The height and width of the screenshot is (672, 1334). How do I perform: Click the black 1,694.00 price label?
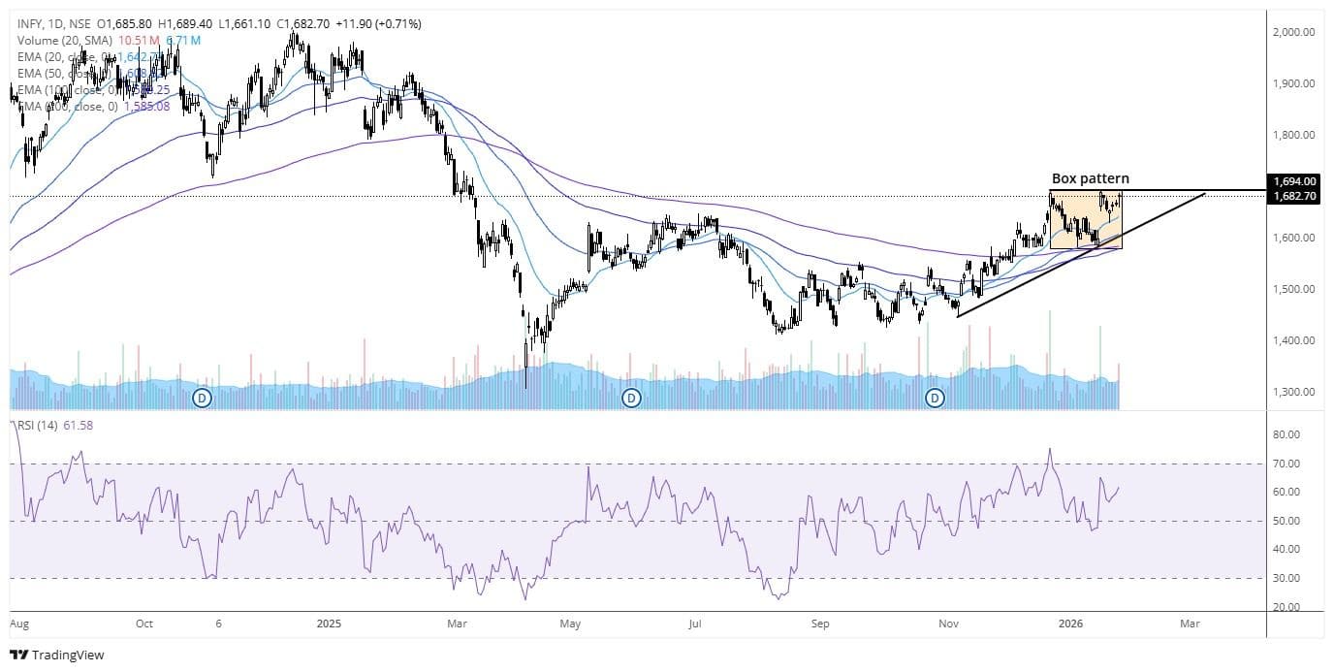[x=1296, y=181]
